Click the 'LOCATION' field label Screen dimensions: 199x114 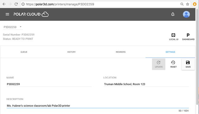pyautogui.click(x=110, y=77)
